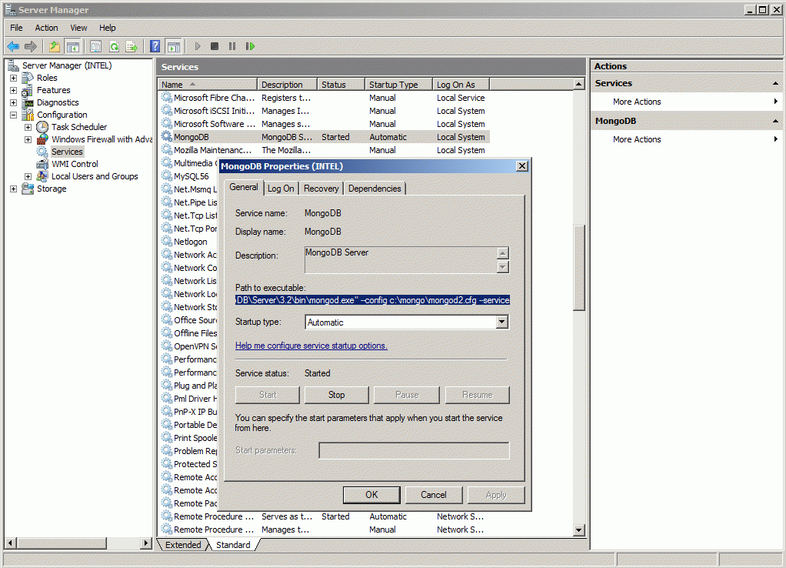Select the Task Scheduler clock icon
This screenshot has width=786, height=568.
click(42, 127)
